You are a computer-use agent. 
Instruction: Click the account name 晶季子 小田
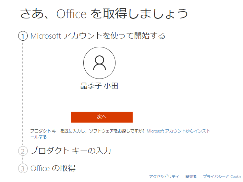(99, 86)
